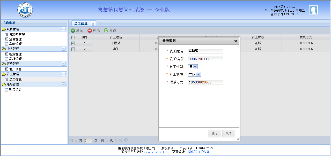Viewport: 331px width, 156px height.
Task: Click the 确定 button
Action: (215, 133)
